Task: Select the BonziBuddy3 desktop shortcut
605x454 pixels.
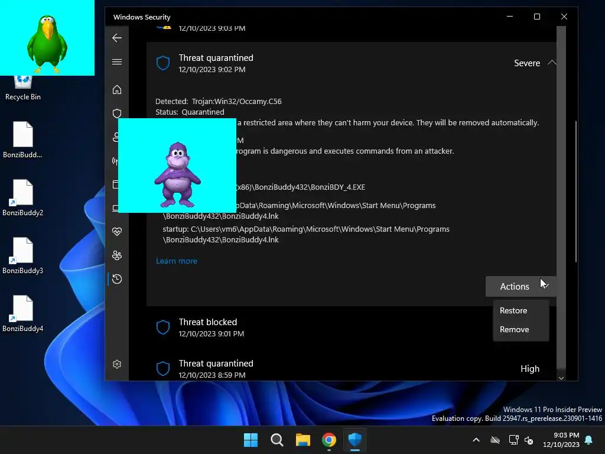Action: coord(23,255)
